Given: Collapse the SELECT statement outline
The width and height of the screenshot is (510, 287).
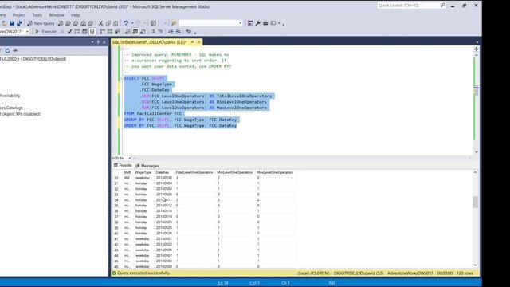Looking at the screenshot, I should 122,78.
